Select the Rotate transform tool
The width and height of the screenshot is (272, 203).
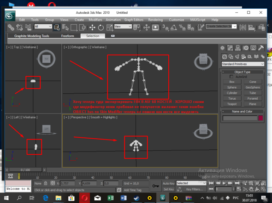pos(101,27)
